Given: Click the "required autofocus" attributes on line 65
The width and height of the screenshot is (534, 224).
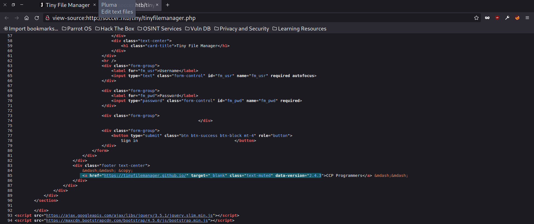Looking at the screenshot, I should (x=292, y=76).
